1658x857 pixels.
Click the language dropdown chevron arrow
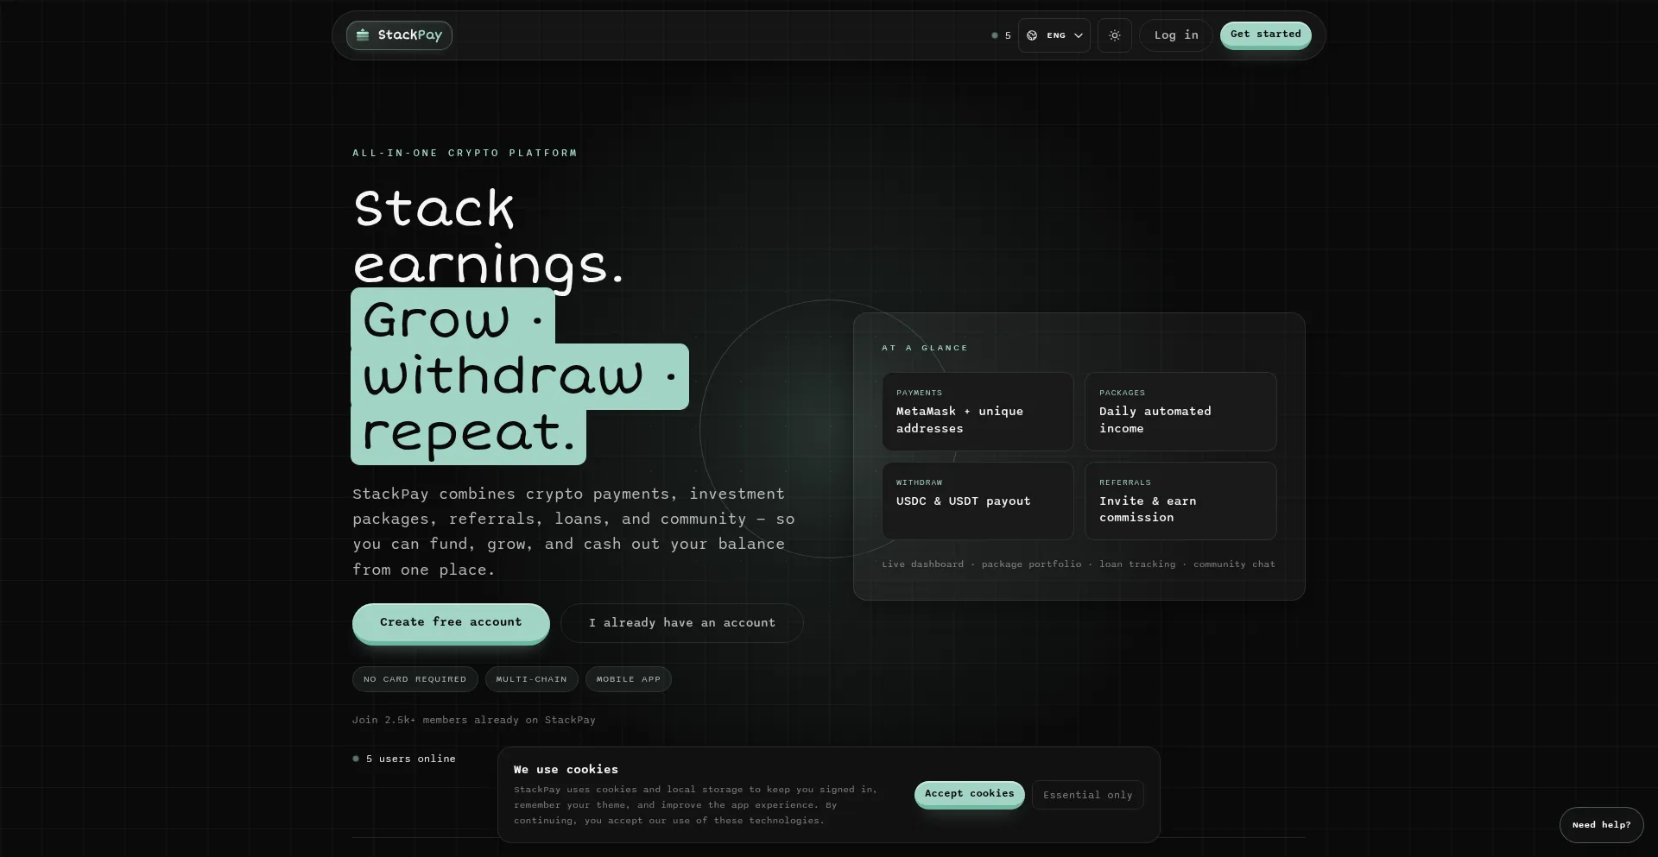[1079, 35]
